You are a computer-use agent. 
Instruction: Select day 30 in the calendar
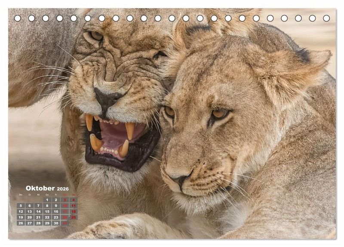(x=56, y=223)
